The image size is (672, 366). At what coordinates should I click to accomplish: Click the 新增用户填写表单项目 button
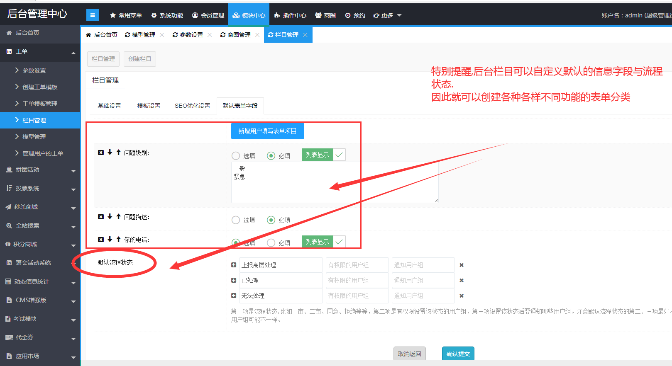[267, 131]
